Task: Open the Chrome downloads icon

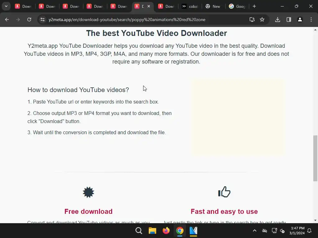Action: (278, 20)
